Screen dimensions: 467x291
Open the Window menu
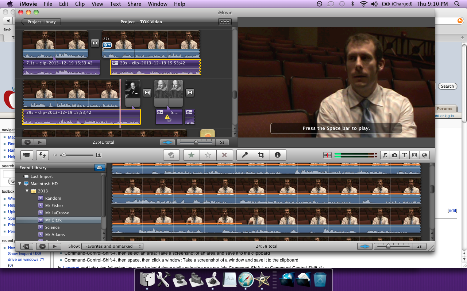coord(158,4)
